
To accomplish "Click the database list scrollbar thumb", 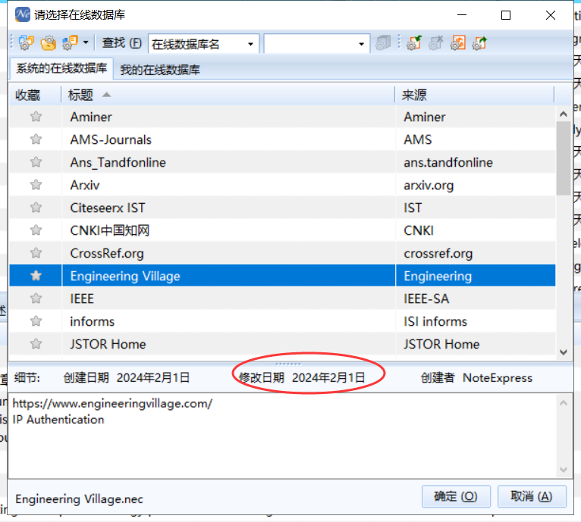I will point(564,158).
